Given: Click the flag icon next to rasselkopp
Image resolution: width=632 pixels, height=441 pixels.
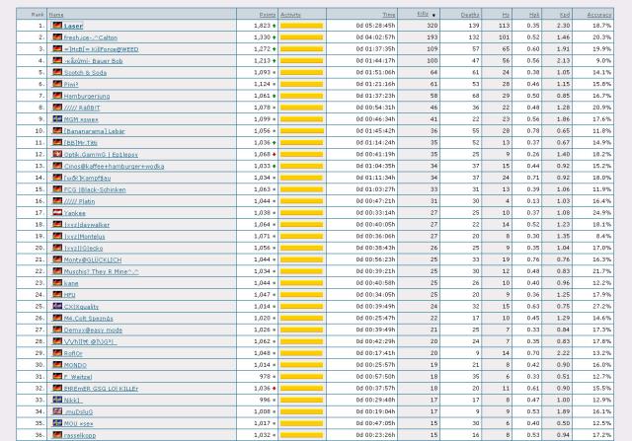Looking at the screenshot, I should point(57,434).
